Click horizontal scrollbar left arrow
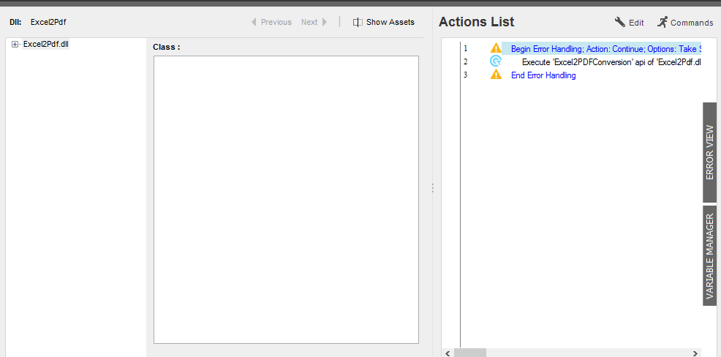 [x=448, y=353]
